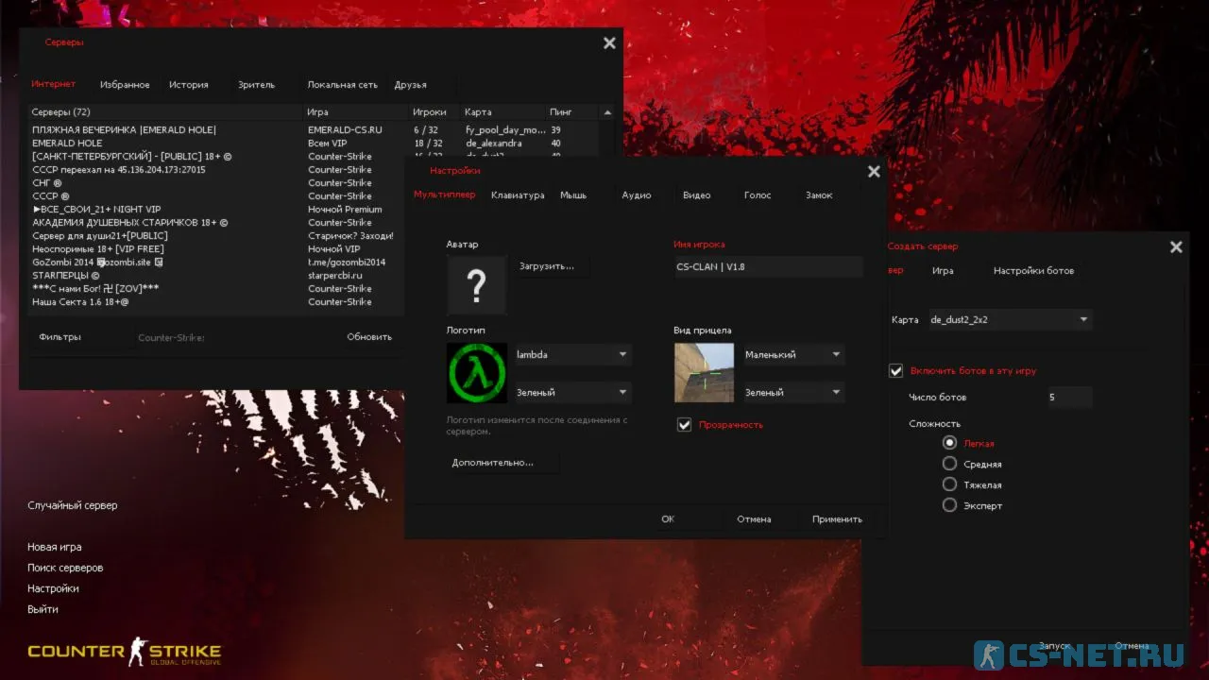The height and width of the screenshot is (680, 1209).
Task: Close the Настройки settings dialog
Action: click(874, 172)
